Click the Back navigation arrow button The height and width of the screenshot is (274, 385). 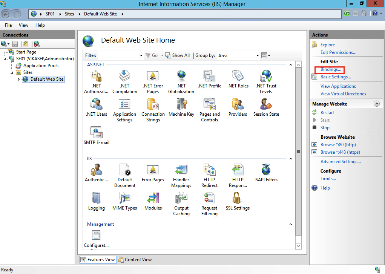point(6,14)
